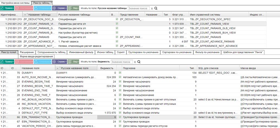Select the INC_BONUS_VACATION field name cell
Image resolution: width=280 pixels, height=128 pixels.
38,99
